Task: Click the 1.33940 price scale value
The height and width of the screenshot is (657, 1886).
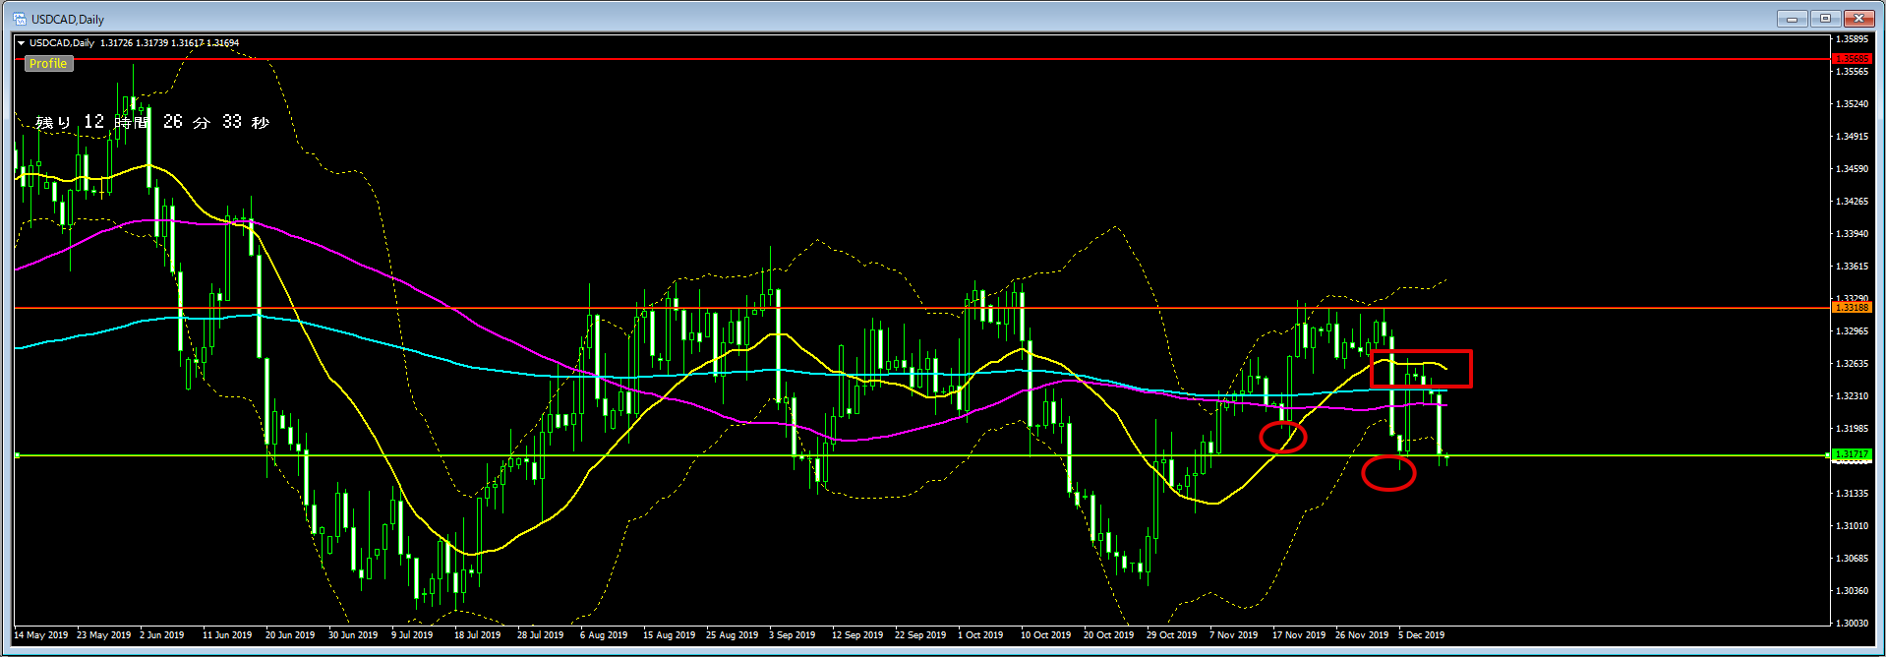Action: tap(1853, 234)
